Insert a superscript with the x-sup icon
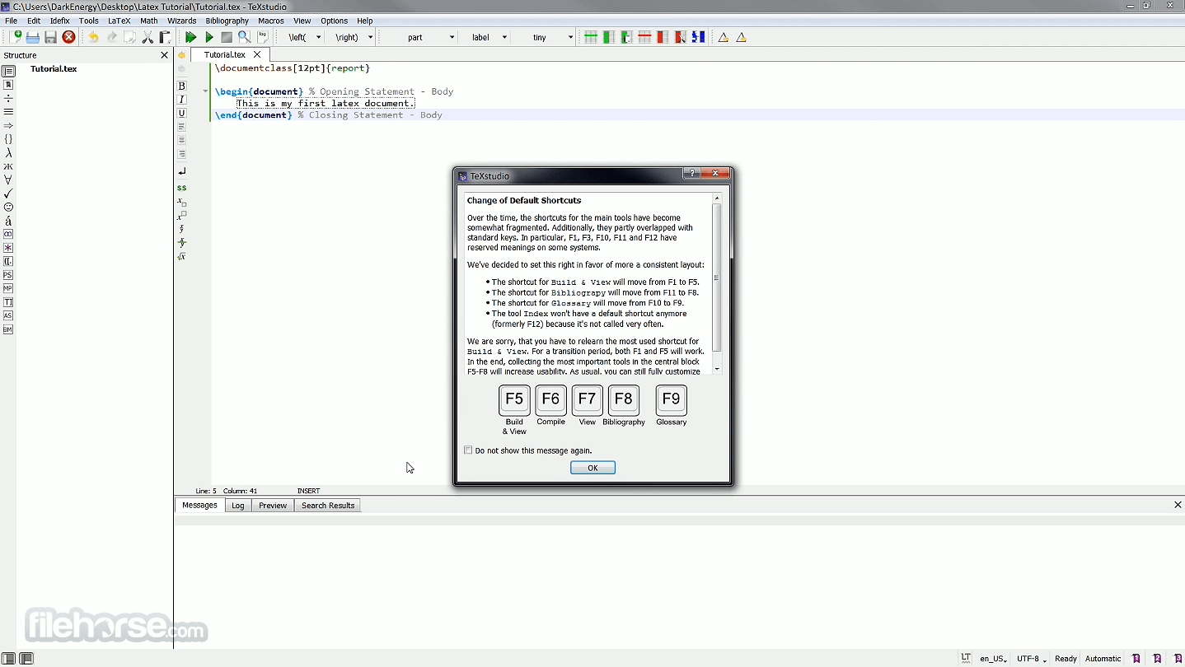 point(182,215)
